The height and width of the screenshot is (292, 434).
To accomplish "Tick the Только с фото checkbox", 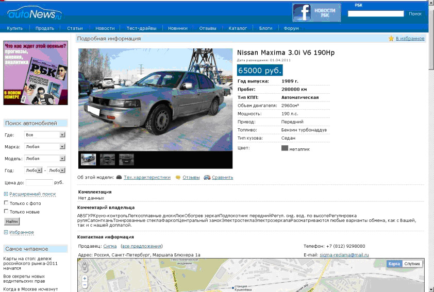I will click(x=6, y=203).
